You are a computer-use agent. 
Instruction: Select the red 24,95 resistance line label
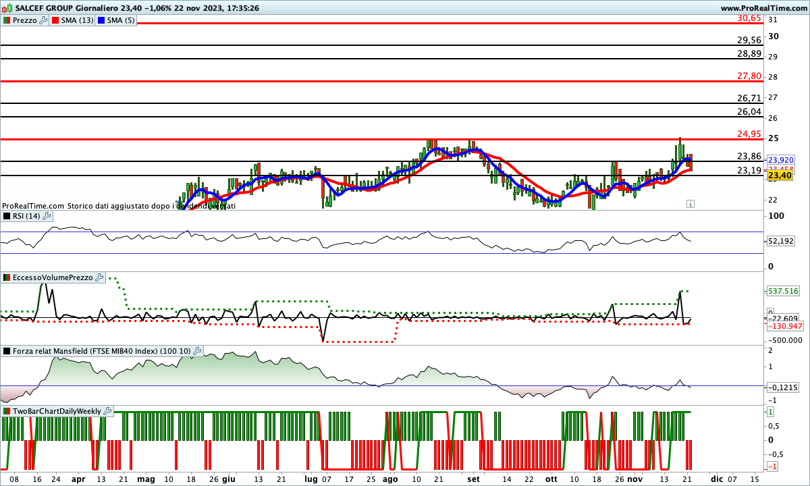[x=749, y=134]
